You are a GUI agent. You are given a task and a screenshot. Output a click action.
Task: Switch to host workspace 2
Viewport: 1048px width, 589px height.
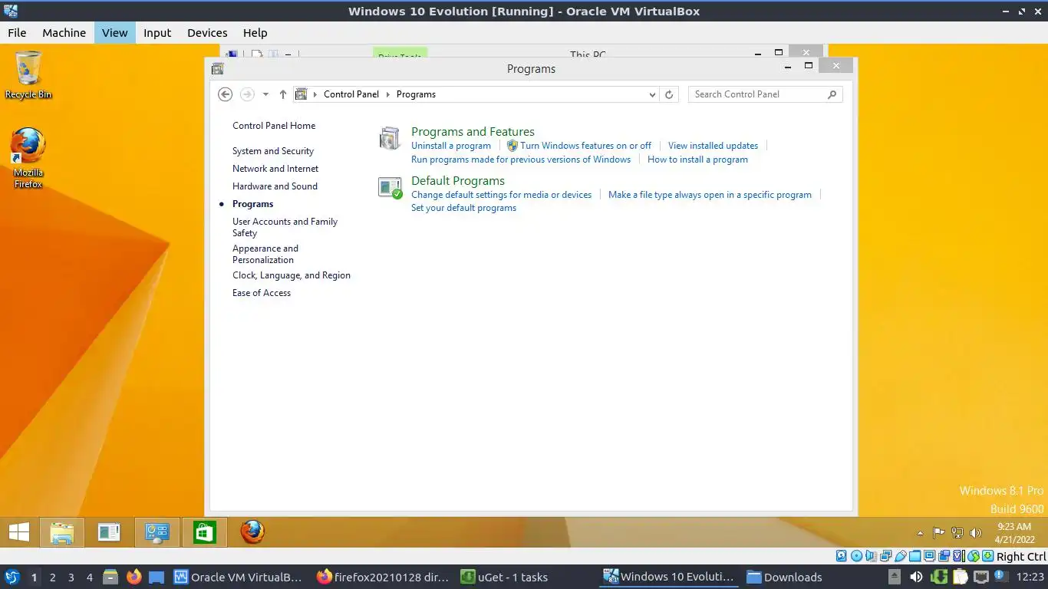[x=52, y=577]
